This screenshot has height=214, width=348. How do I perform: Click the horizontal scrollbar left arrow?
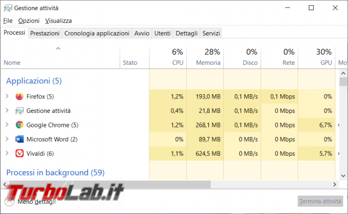pos(5,184)
